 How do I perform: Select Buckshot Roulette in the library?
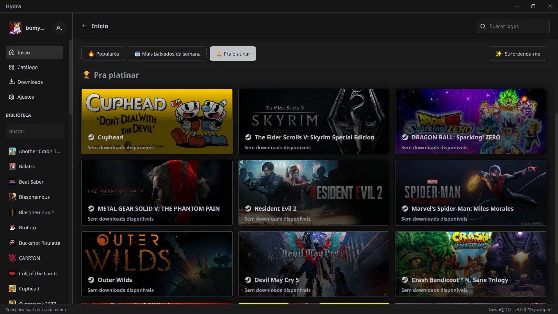click(x=35, y=243)
